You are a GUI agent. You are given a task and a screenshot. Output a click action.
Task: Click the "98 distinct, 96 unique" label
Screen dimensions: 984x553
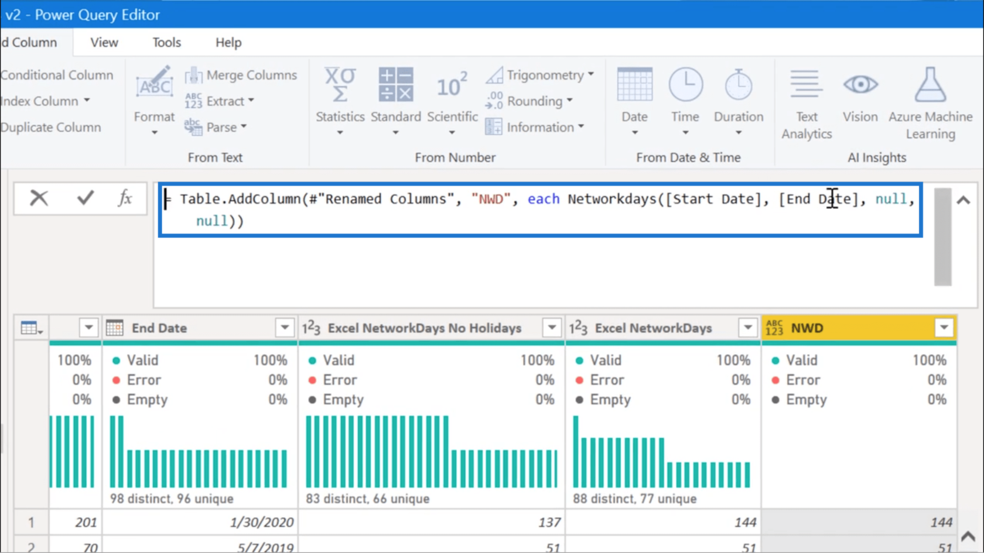click(172, 499)
